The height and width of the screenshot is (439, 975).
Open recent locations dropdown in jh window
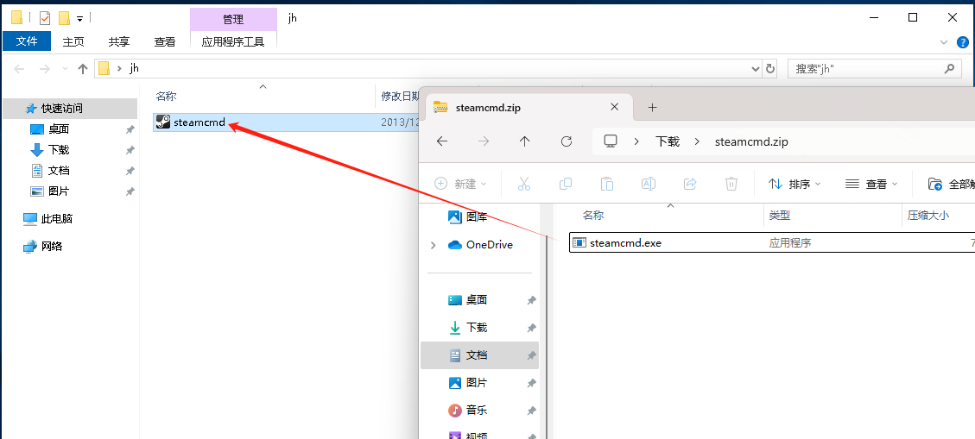click(x=65, y=69)
